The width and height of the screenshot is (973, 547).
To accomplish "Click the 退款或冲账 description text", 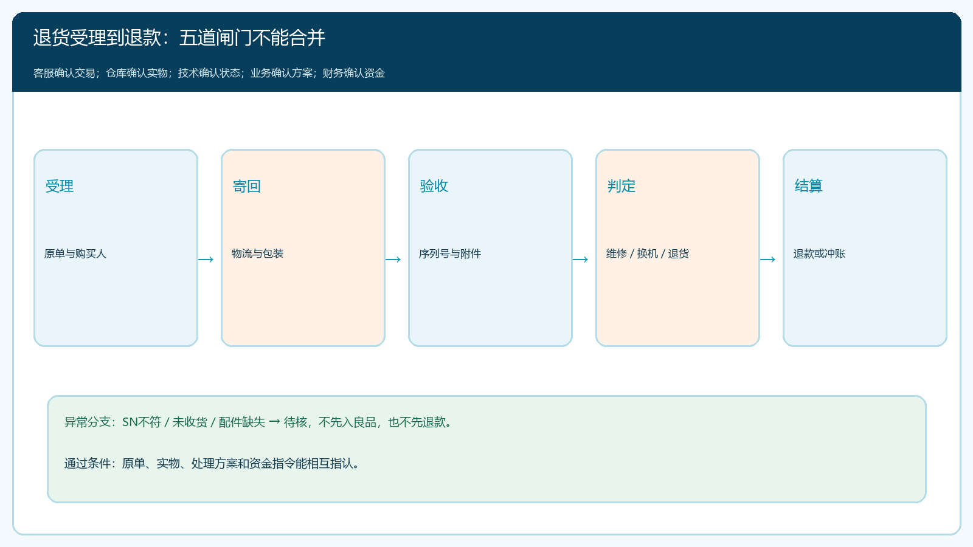I will coord(820,253).
